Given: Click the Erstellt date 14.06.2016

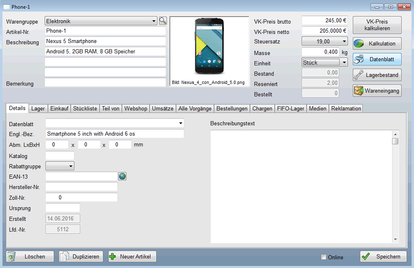Looking at the screenshot, I should click(x=63, y=218).
